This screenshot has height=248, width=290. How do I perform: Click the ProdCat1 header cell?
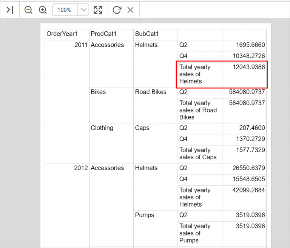tap(111, 34)
